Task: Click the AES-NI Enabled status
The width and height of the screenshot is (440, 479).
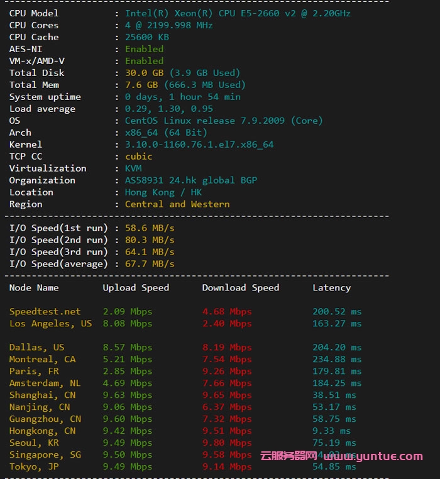Action: click(x=144, y=49)
